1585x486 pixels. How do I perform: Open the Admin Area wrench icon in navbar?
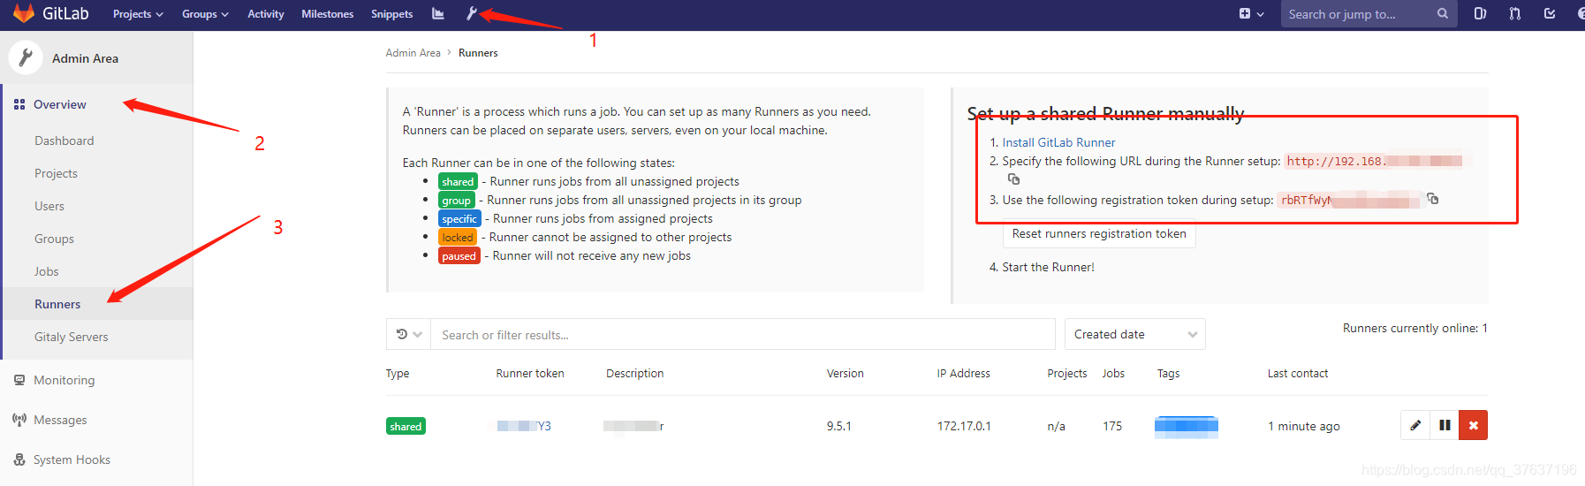(x=471, y=13)
